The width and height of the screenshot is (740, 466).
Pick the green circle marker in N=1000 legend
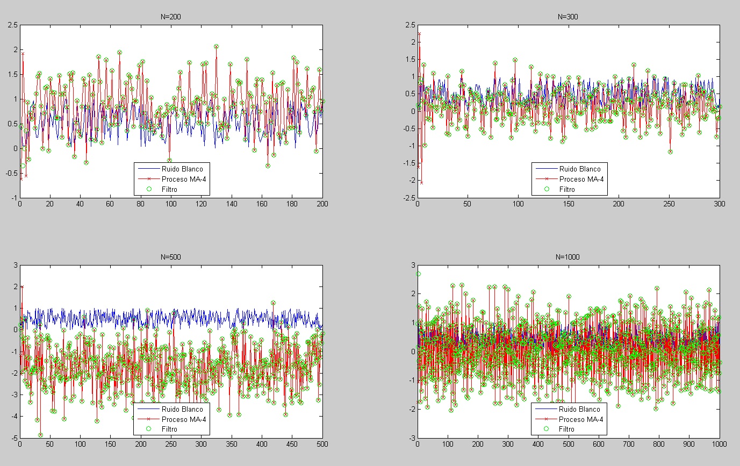pos(547,429)
